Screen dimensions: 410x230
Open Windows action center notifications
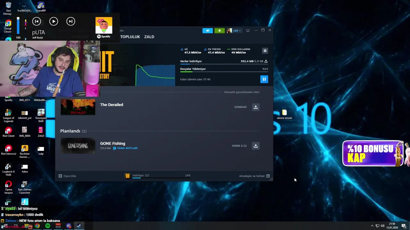click(404, 226)
